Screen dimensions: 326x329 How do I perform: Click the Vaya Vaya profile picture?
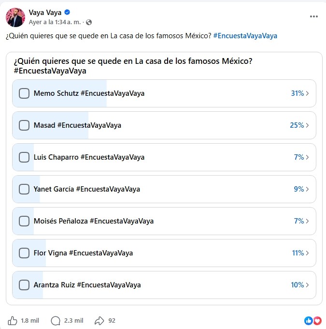15,17
